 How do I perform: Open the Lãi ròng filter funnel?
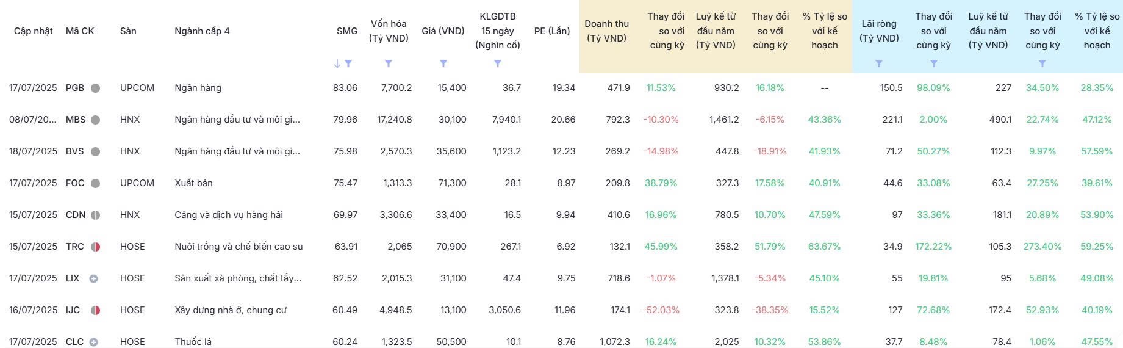pos(879,63)
